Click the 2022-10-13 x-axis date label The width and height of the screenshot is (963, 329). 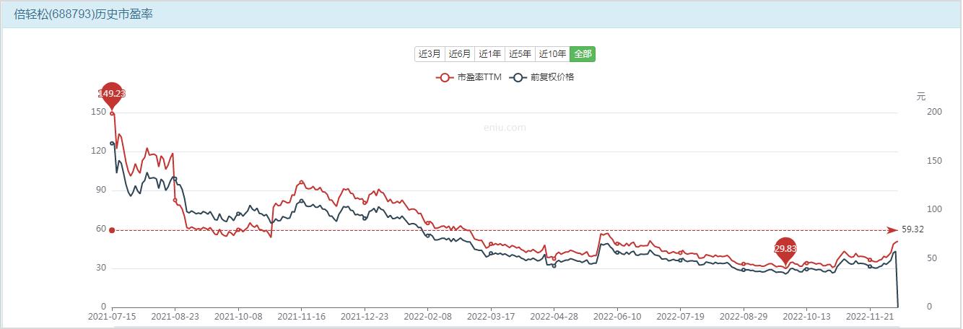806,316
